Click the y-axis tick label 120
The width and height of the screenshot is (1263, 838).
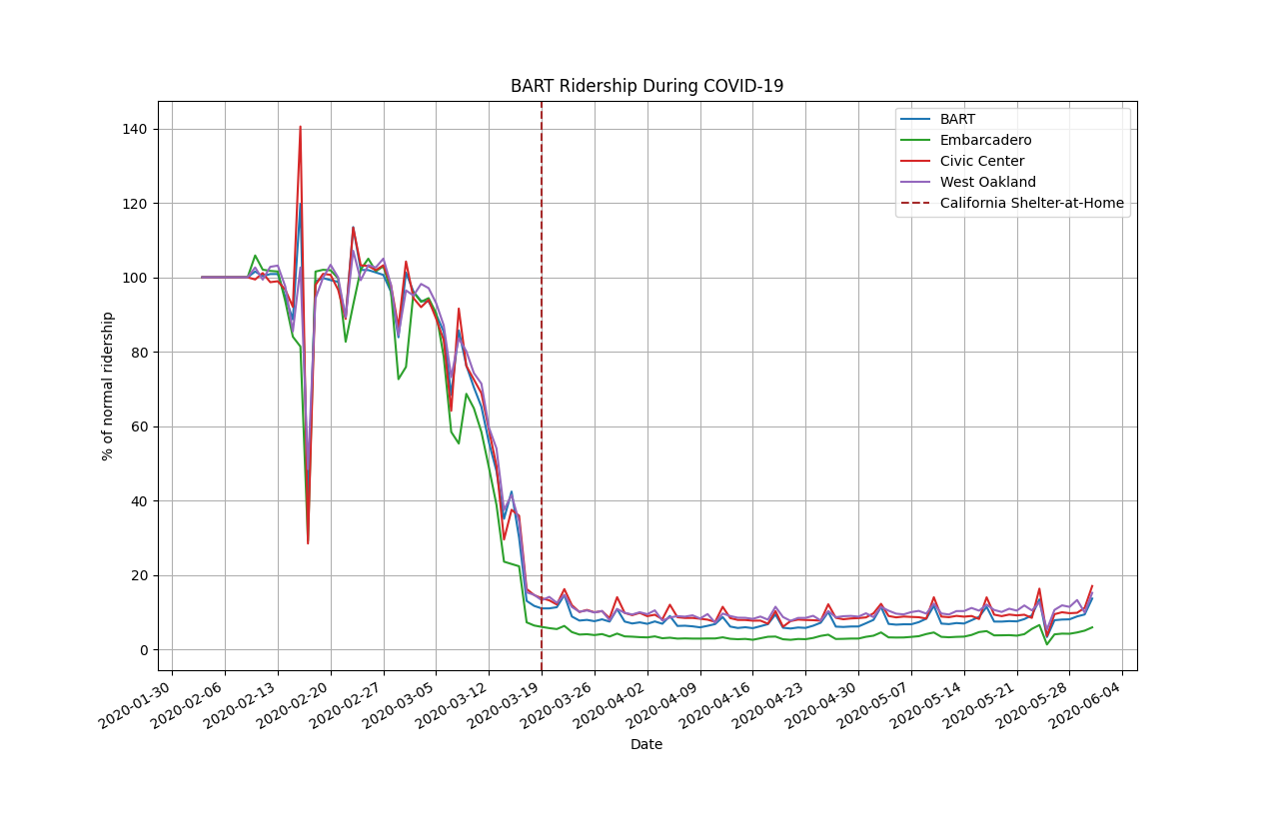(x=135, y=203)
